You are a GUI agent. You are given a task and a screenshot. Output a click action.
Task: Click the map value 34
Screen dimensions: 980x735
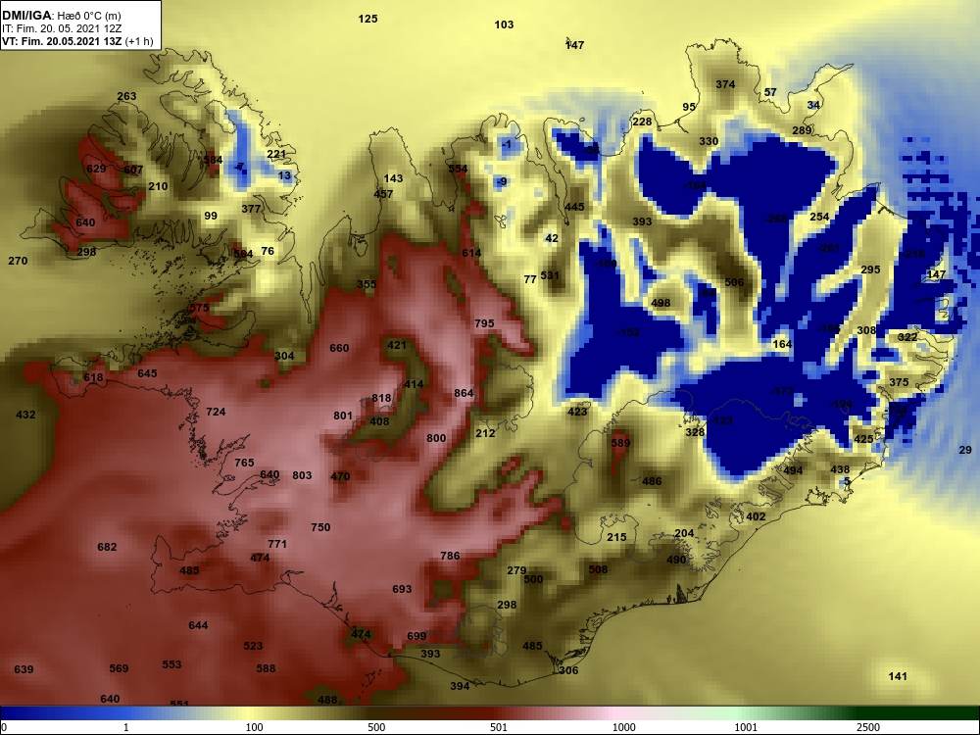813,105
